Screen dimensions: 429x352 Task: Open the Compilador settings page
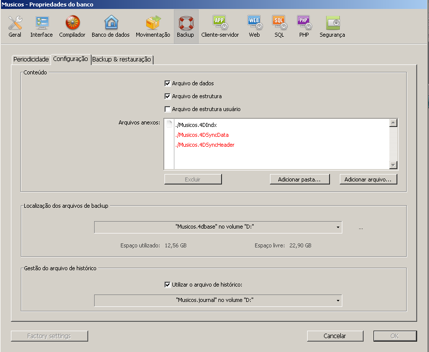click(x=72, y=27)
